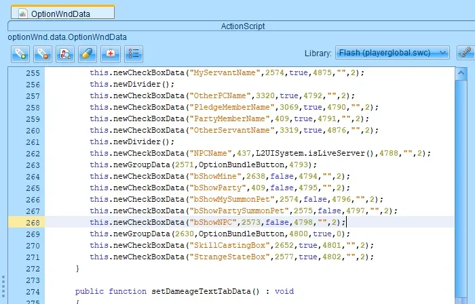Open the search text tool (ABC magnifier)

pos(65,54)
